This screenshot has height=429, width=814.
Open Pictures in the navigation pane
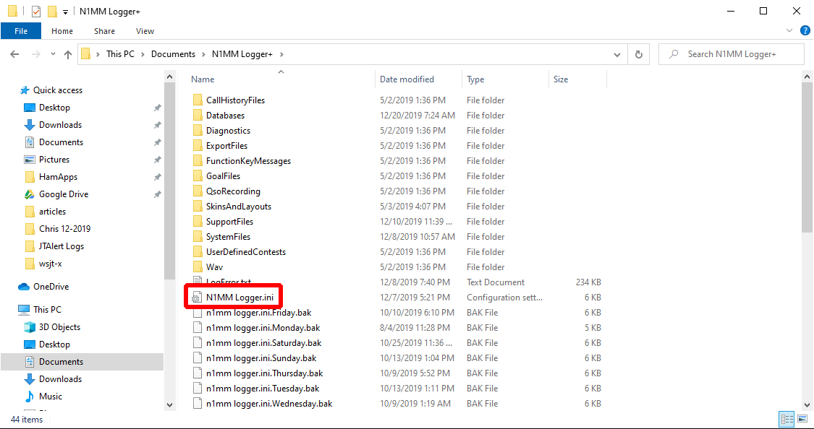point(54,160)
